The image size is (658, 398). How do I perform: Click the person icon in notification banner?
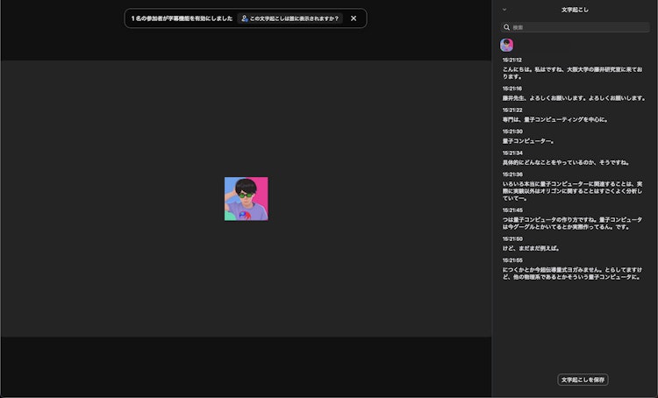coord(244,18)
